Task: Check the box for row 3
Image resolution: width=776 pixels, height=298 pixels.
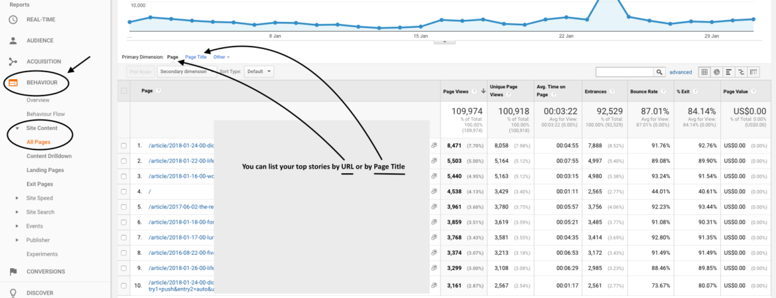Action: click(x=124, y=176)
